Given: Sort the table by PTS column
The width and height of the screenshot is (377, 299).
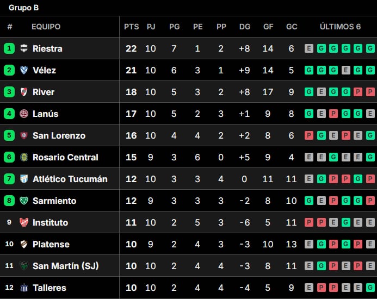Looking at the screenshot, I should coord(131,27).
